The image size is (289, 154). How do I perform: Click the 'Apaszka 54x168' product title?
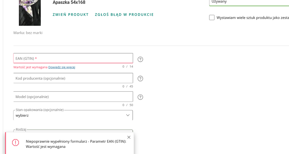pos(69,3)
